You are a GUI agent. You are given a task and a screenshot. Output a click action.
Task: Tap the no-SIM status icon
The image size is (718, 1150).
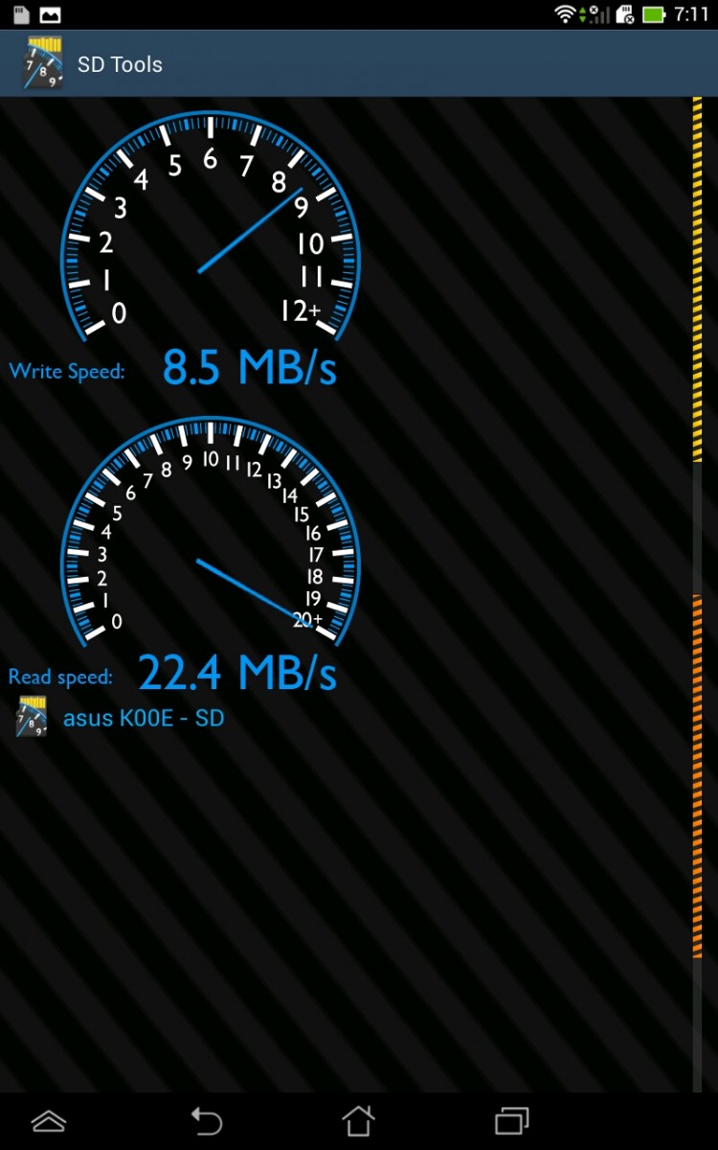pos(624,14)
